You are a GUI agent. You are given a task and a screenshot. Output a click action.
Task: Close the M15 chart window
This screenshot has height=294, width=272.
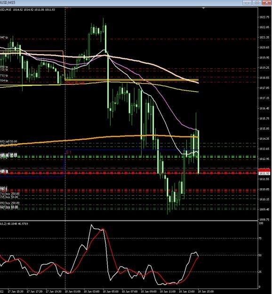(267, 3)
